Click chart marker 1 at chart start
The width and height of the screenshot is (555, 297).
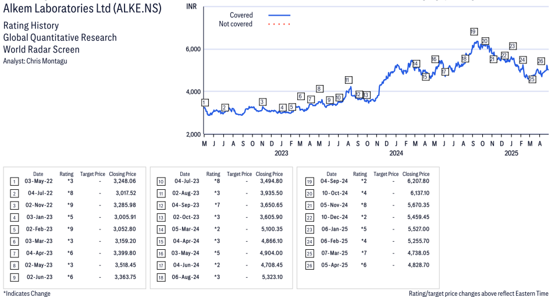pyautogui.click(x=205, y=102)
